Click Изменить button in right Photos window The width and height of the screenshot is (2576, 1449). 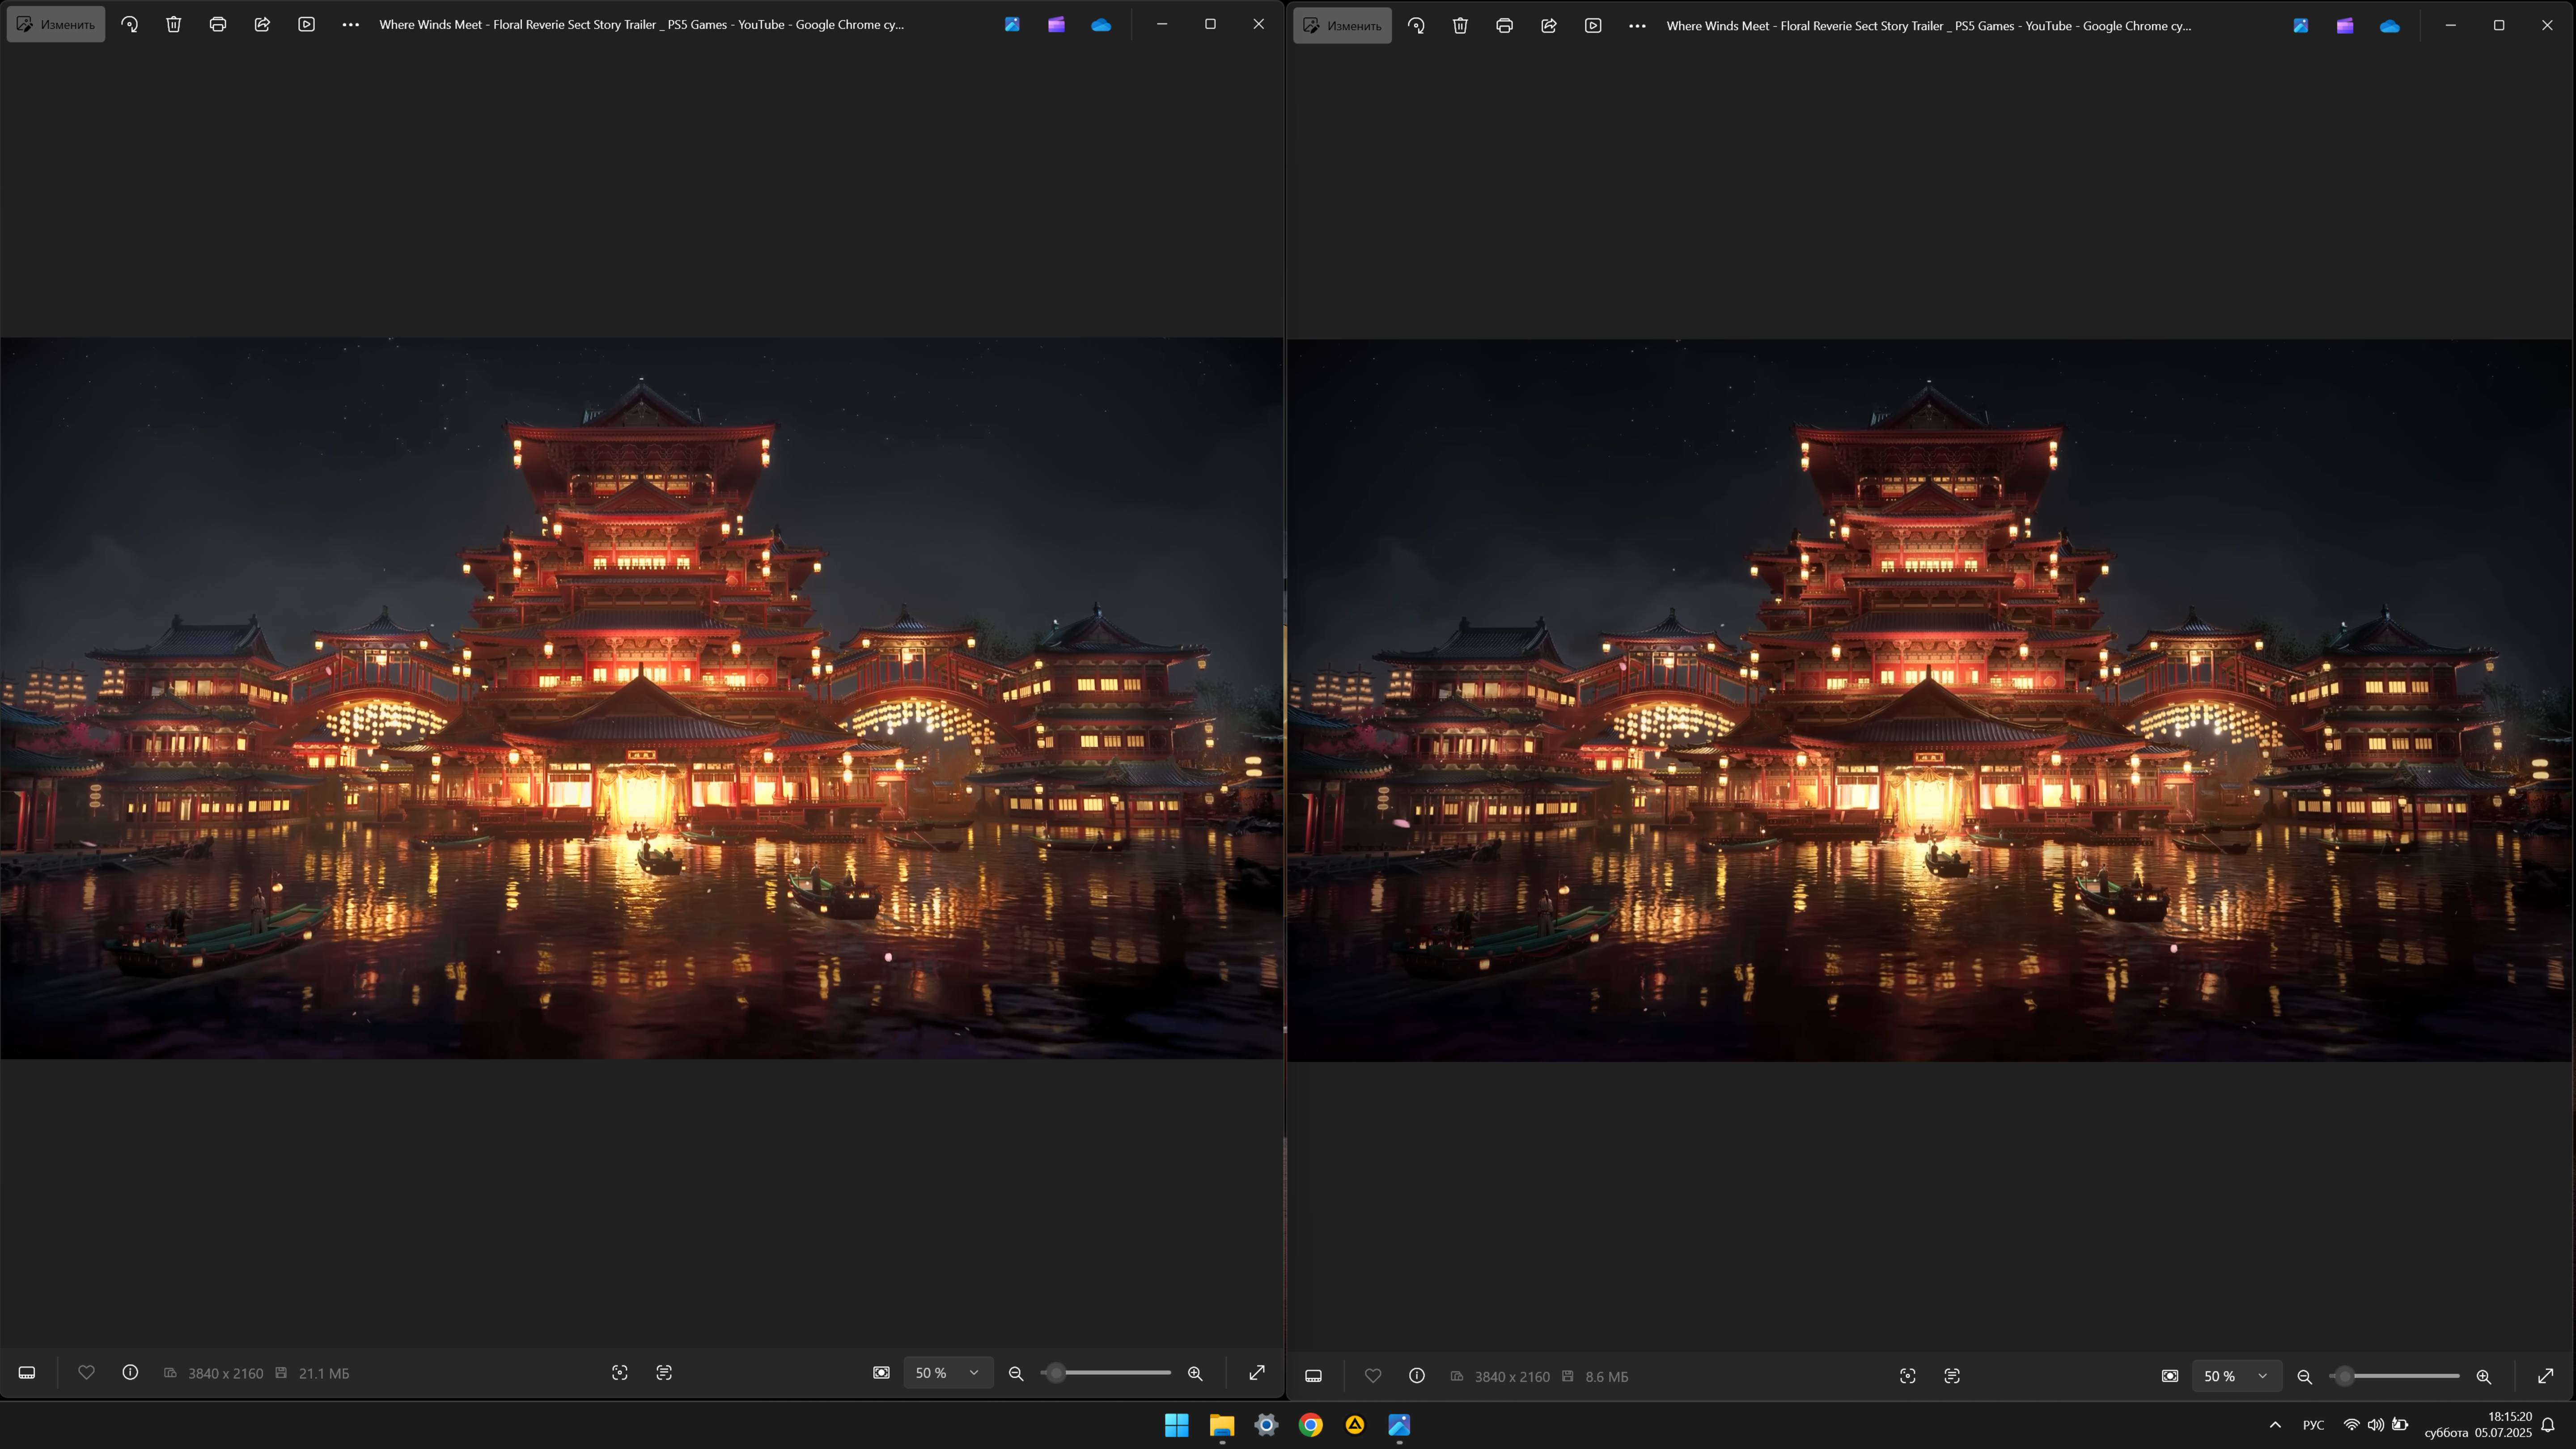pyautogui.click(x=1342, y=26)
